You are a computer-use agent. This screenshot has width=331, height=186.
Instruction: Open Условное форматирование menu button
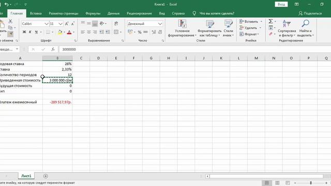(182, 28)
